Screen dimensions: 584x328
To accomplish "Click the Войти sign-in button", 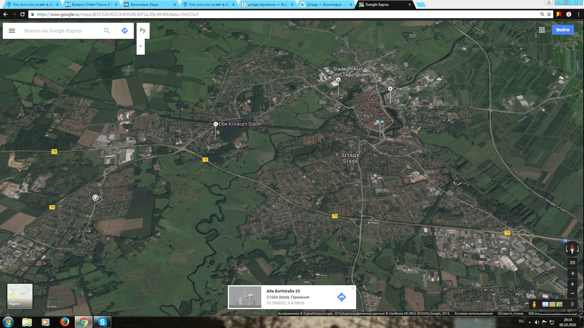I will point(562,30).
